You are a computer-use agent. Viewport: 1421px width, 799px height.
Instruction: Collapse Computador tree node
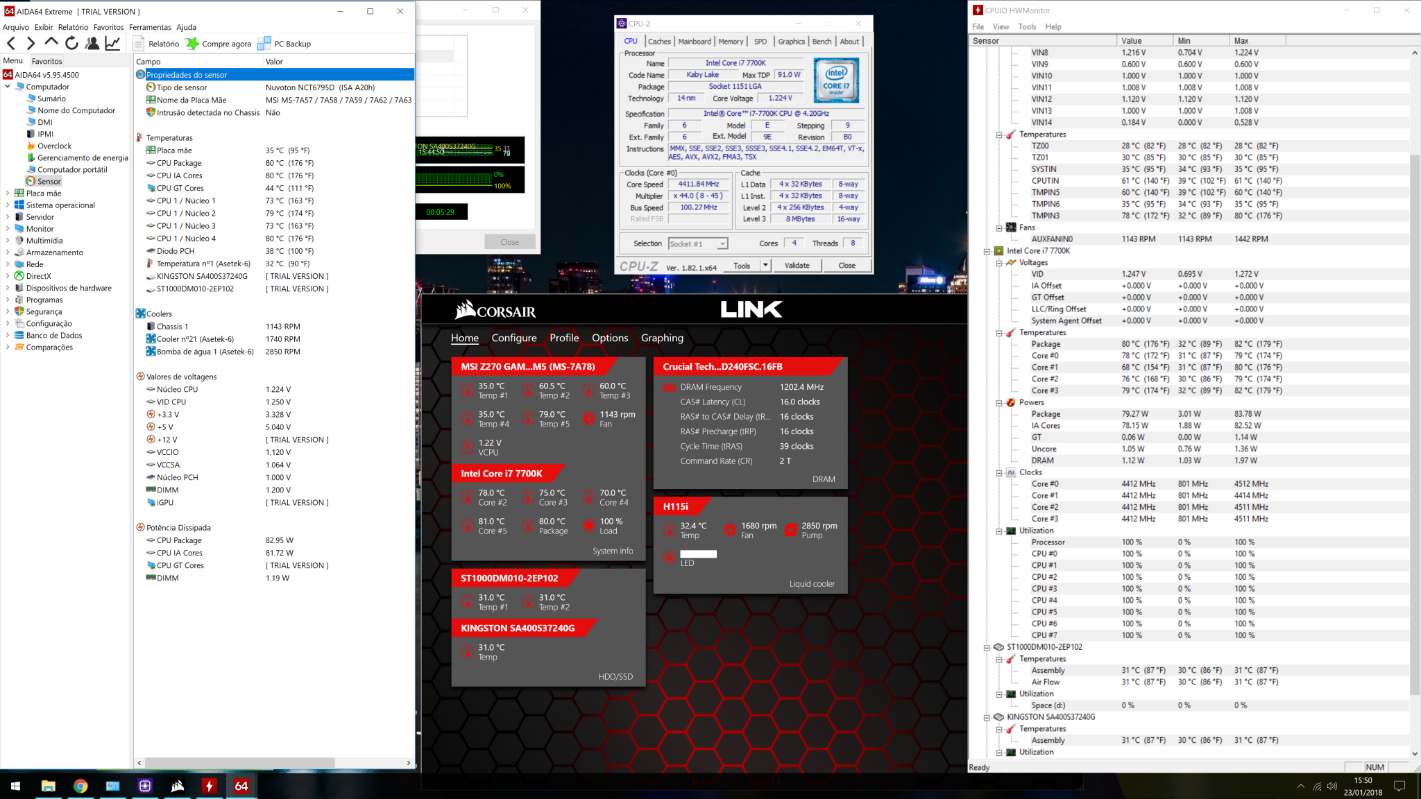coord(8,87)
